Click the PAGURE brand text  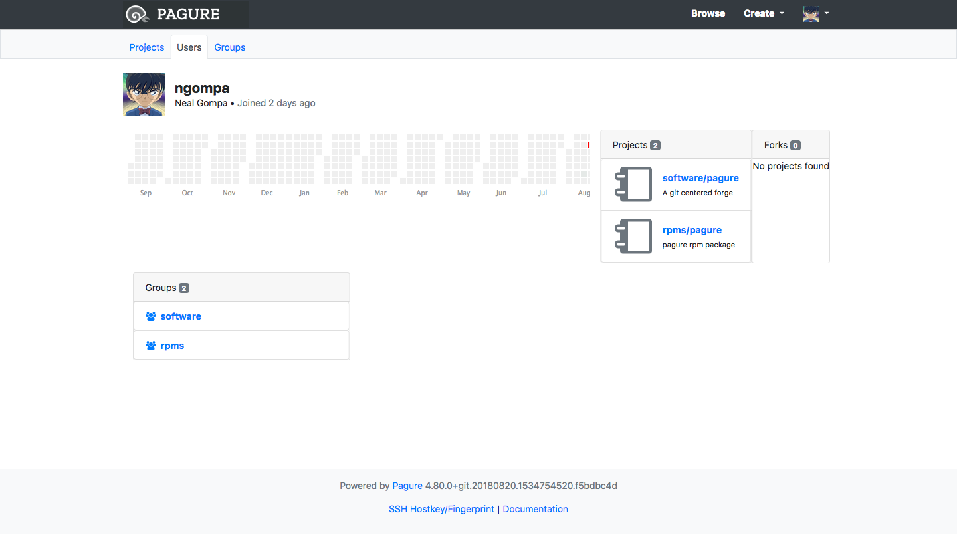click(x=188, y=14)
